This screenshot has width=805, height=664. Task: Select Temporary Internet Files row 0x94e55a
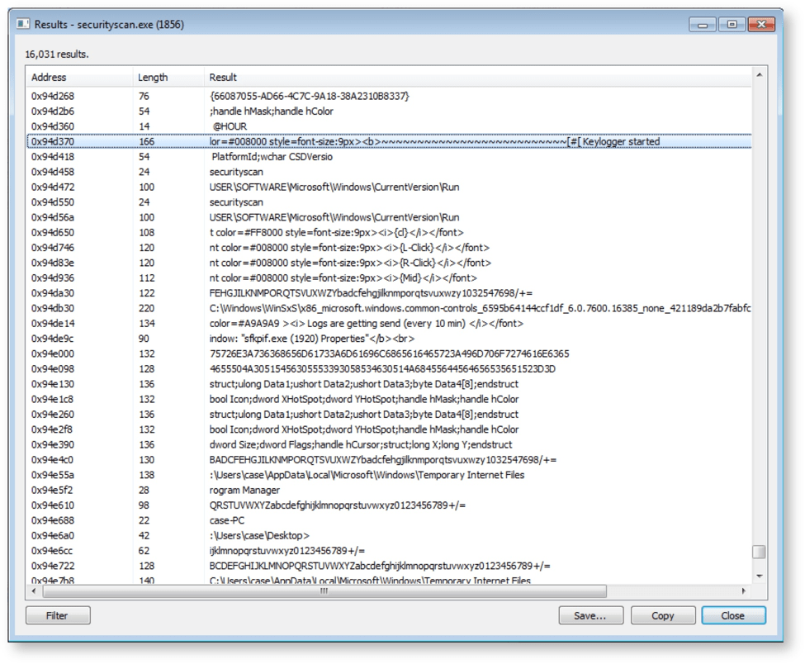coord(389,475)
